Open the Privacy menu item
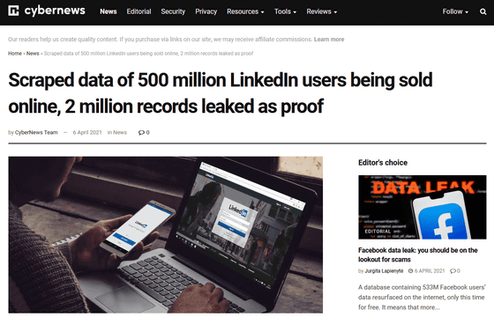This screenshot has height=317, width=494. 206,11
